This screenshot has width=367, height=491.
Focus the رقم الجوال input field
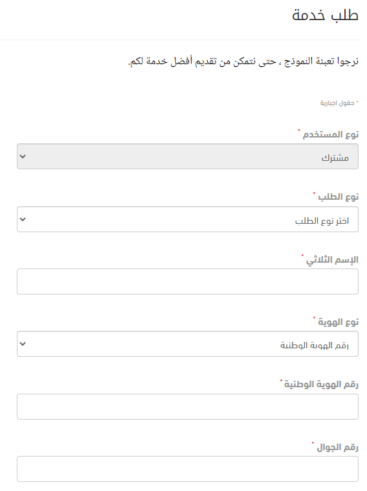click(188, 469)
